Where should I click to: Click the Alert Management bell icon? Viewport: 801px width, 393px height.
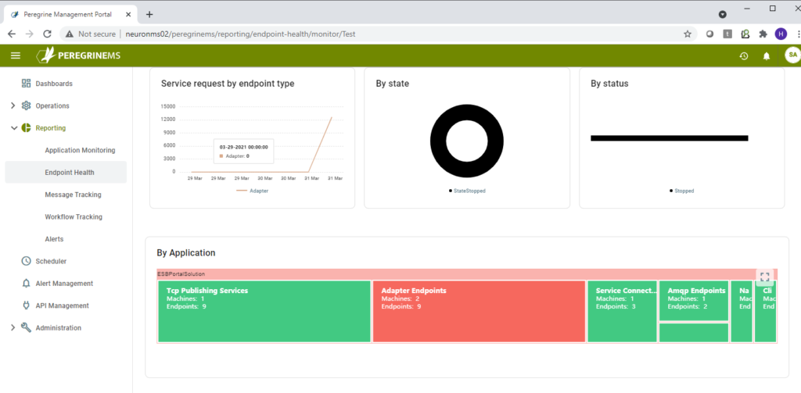(x=26, y=284)
